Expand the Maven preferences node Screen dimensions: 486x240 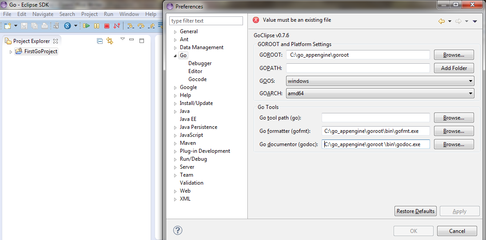(175, 143)
